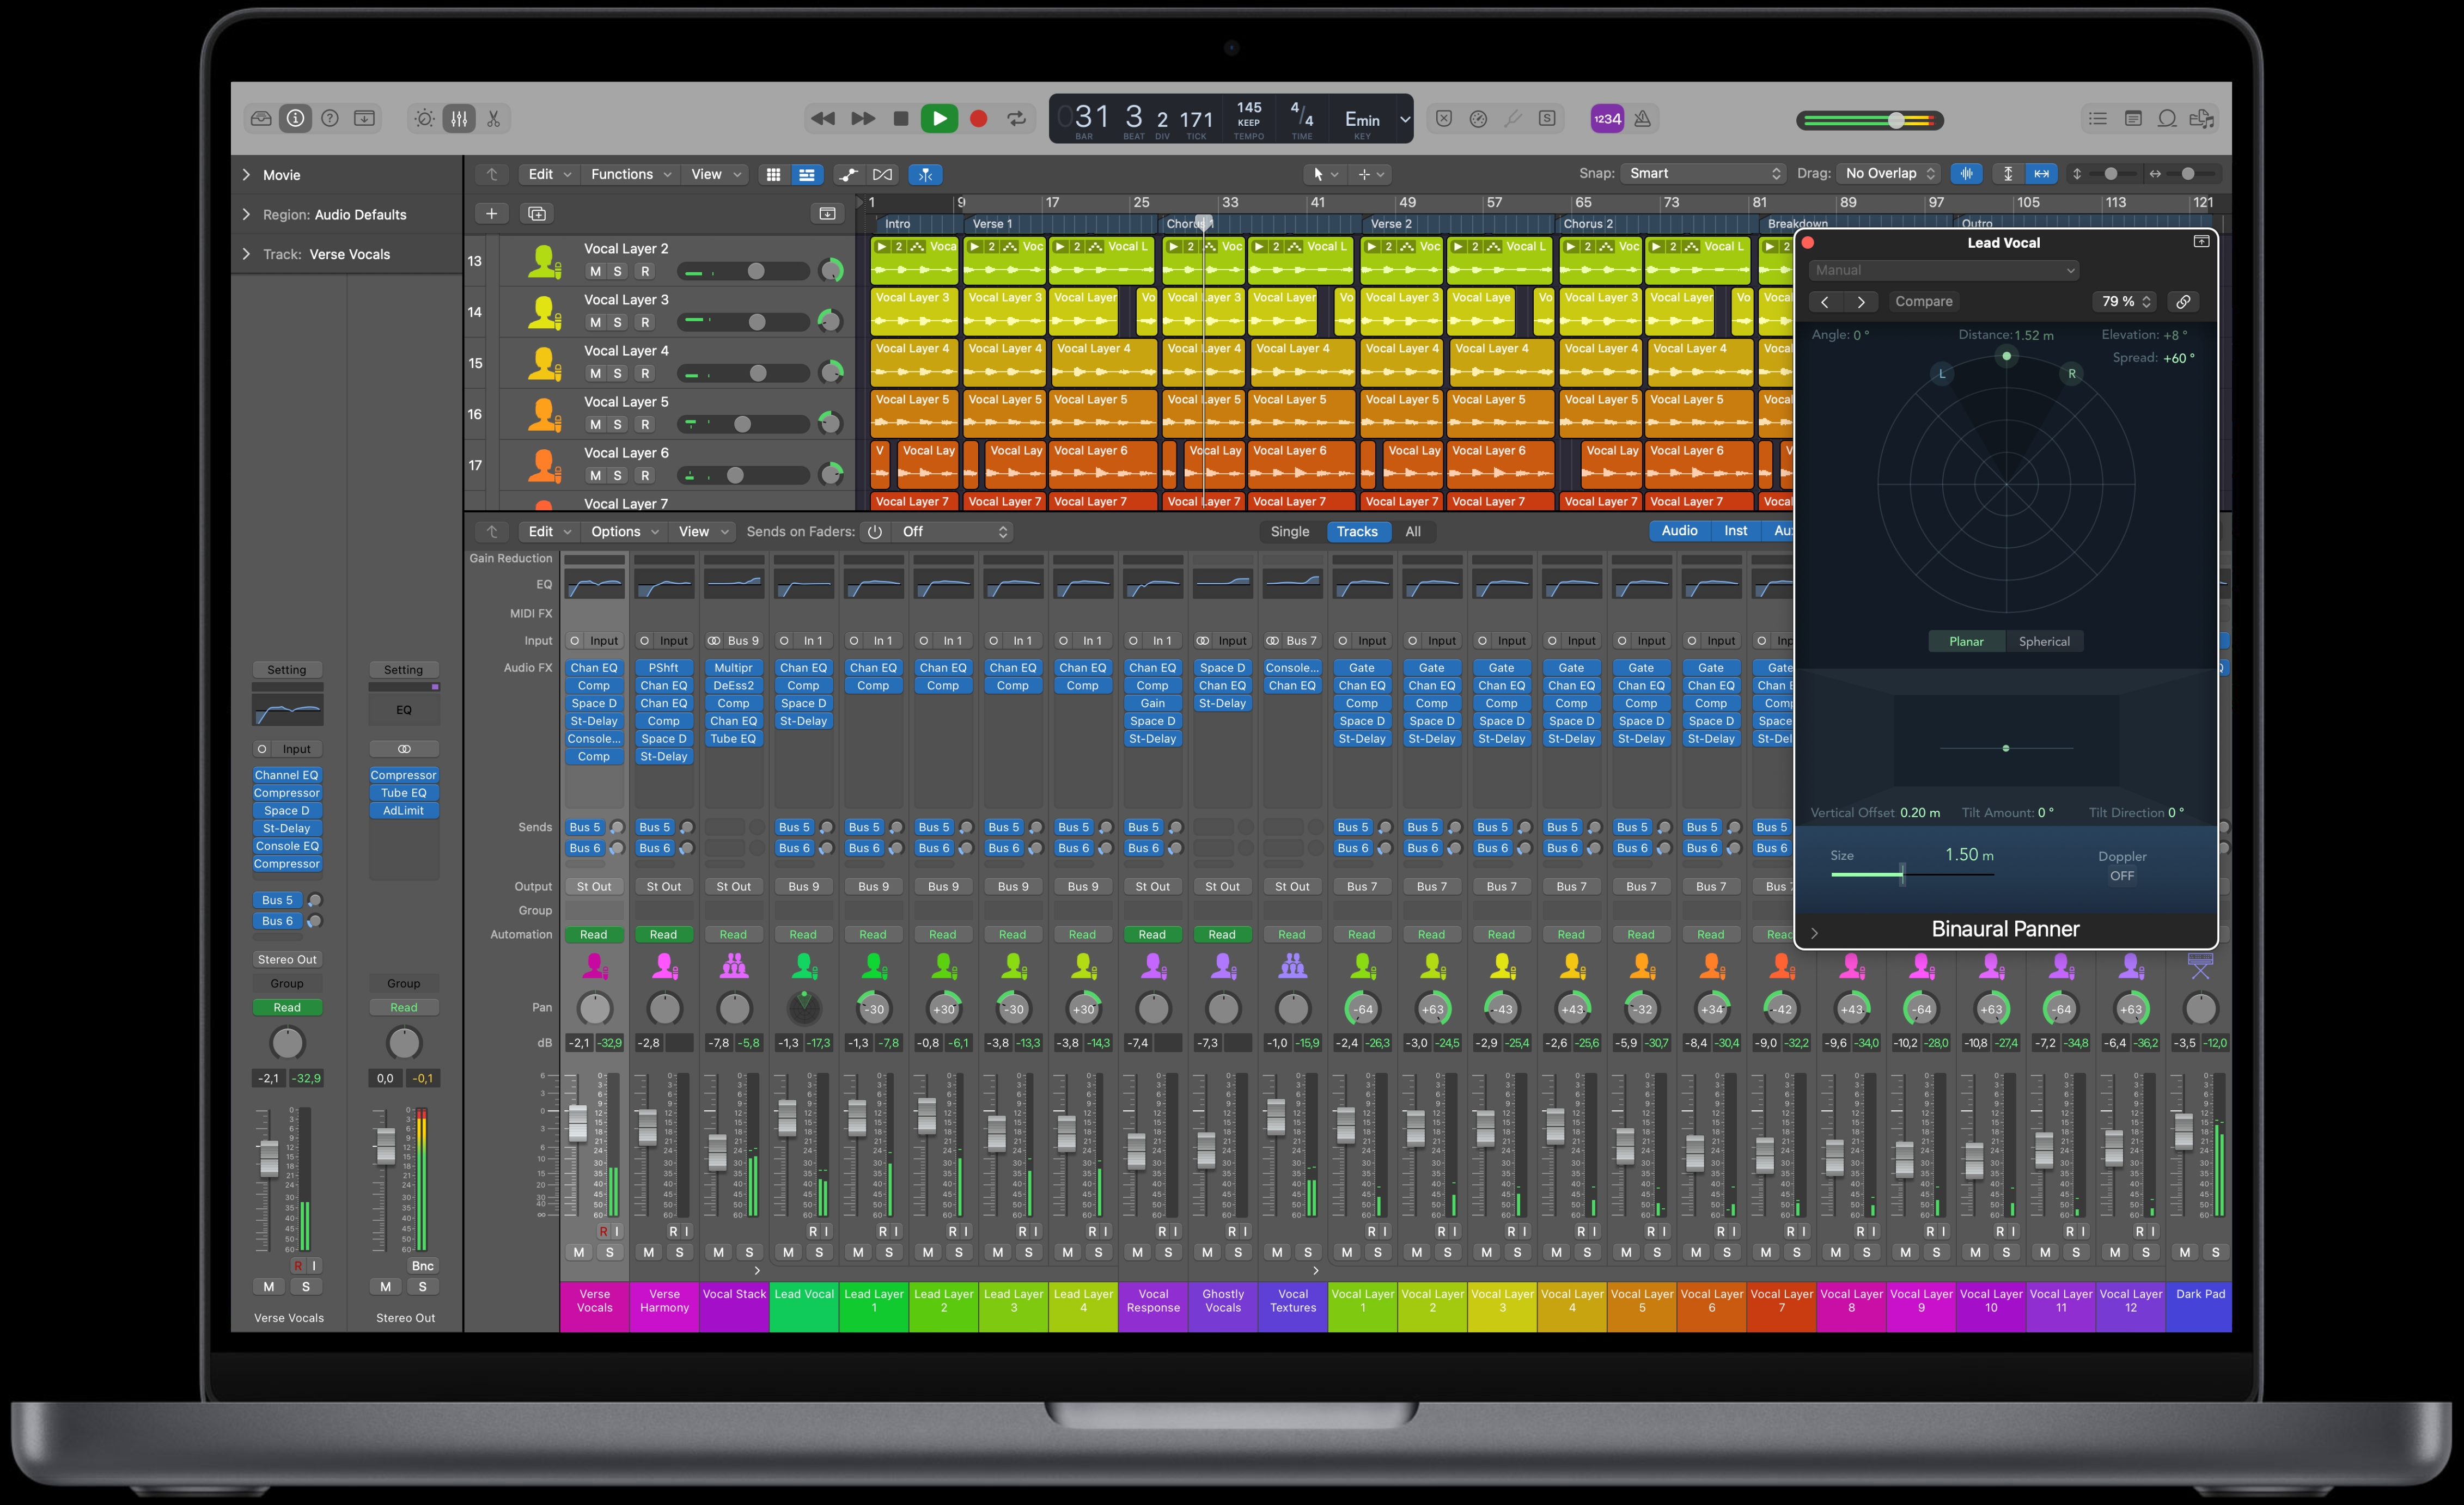Click Compare in Binaural Panner
Screen dimensions: 2464x1505
(x=1923, y=301)
